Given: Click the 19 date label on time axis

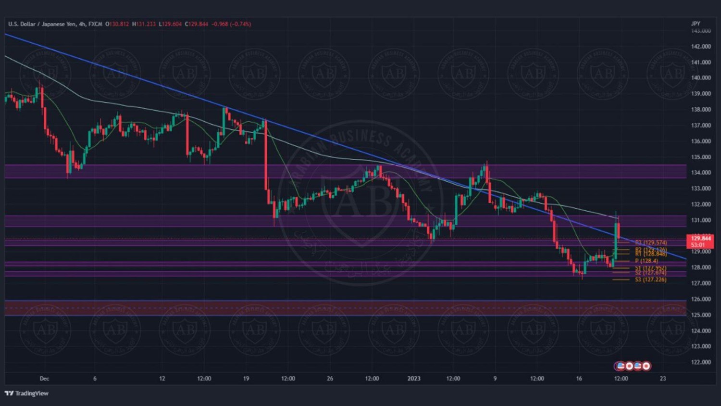Looking at the screenshot, I should click(246, 379).
